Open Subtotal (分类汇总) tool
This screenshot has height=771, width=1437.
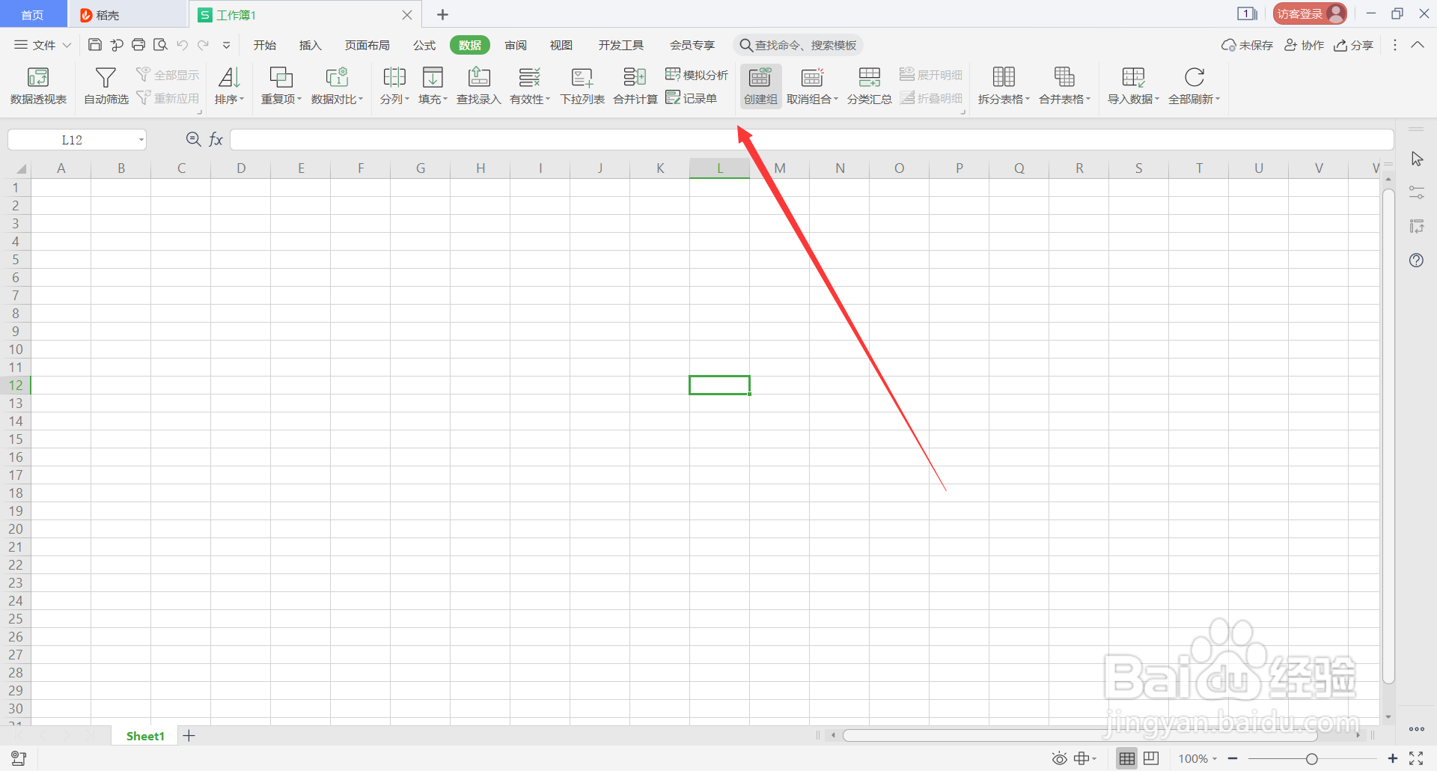869,86
